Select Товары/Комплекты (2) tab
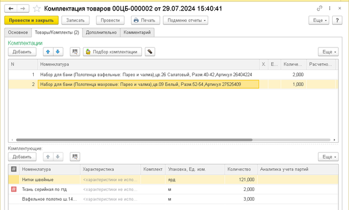The image size is (349, 210). click(57, 32)
